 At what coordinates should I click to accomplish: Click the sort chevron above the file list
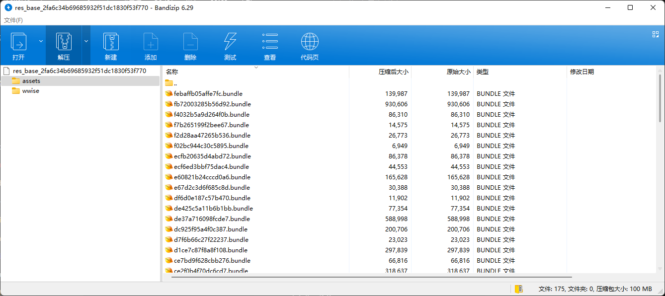[x=256, y=67]
